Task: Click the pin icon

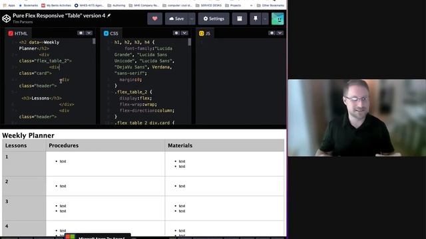Action: 256,19
